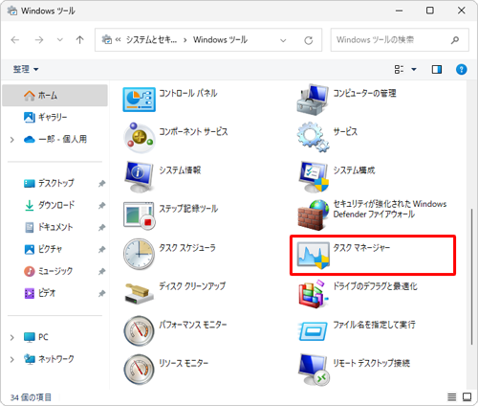Click the refresh icon in address bar
Screen dimensions: 478x406
(x=309, y=40)
